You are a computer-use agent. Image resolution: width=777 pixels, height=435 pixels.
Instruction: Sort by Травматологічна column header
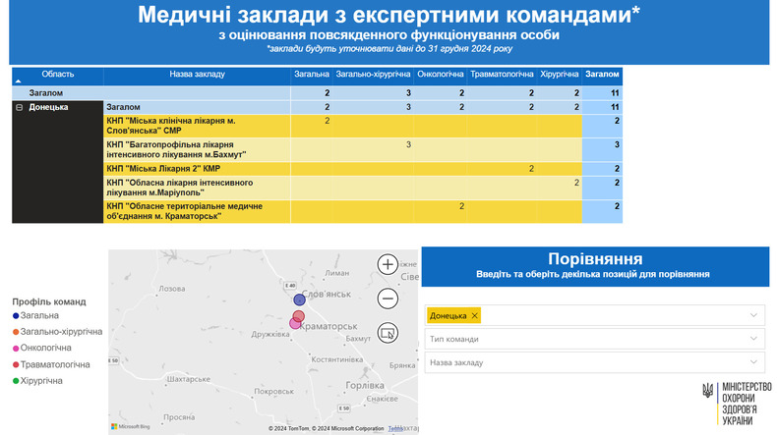502,75
